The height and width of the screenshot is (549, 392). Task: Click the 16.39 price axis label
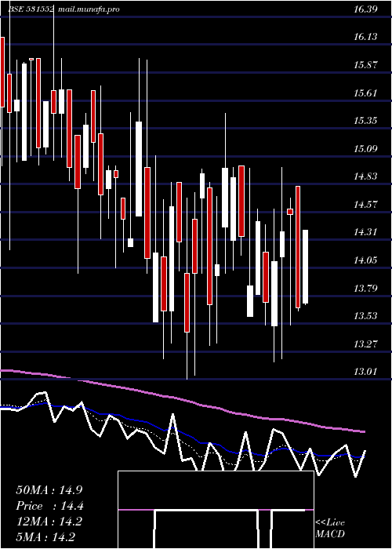pyautogui.click(x=365, y=9)
